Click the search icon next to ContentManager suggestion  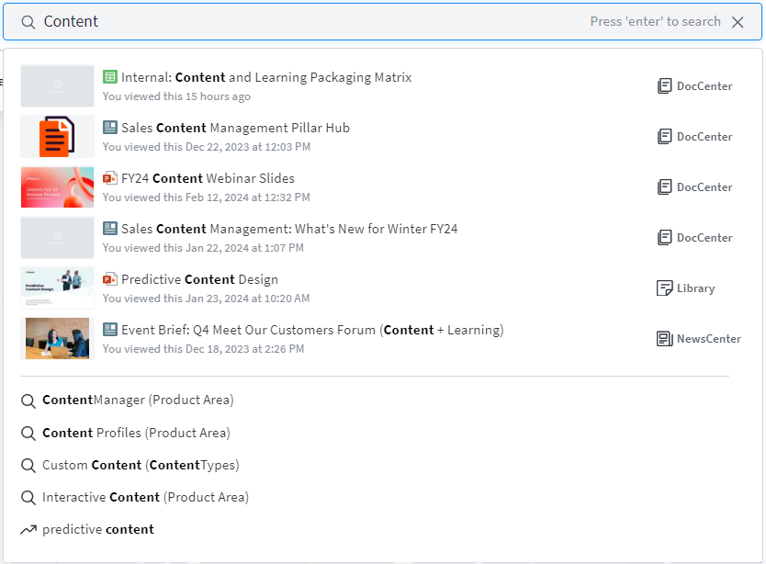(x=28, y=400)
